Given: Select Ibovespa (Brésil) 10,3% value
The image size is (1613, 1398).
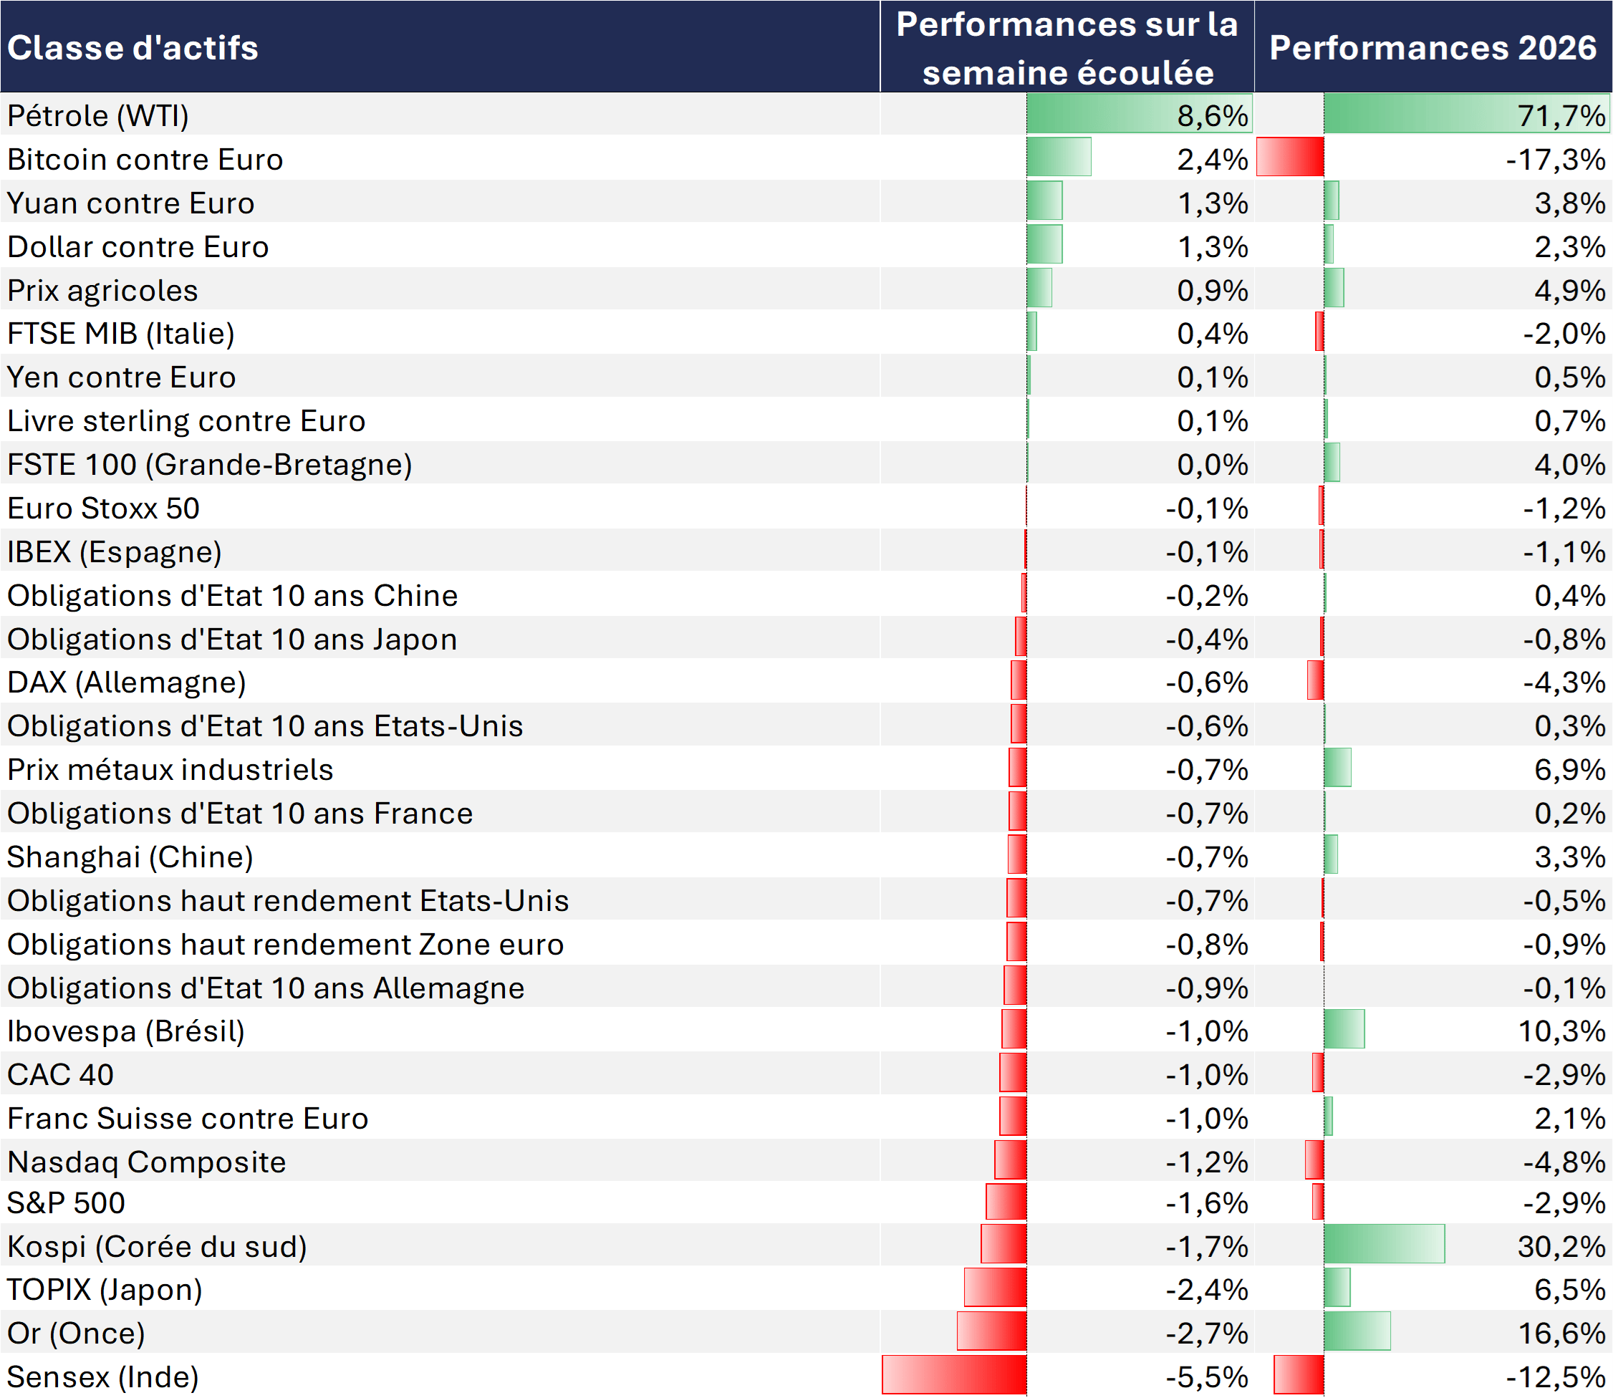Looking at the screenshot, I should click(x=1561, y=1031).
